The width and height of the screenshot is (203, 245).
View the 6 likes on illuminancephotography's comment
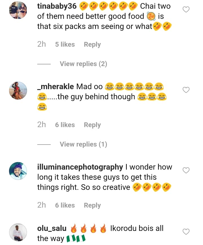pyautogui.click(x=65, y=205)
